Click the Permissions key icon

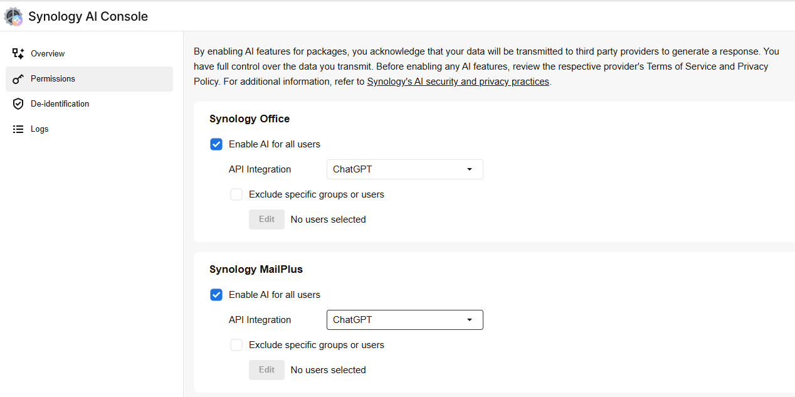pos(18,79)
